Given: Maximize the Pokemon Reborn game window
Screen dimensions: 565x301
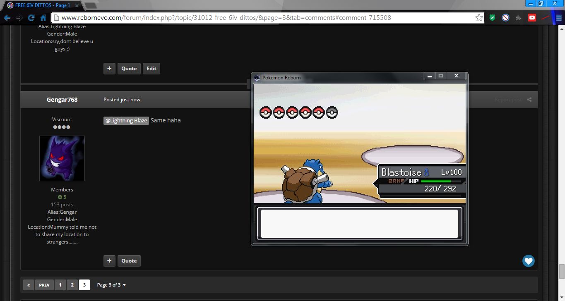Looking at the screenshot, I should [441, 76].
